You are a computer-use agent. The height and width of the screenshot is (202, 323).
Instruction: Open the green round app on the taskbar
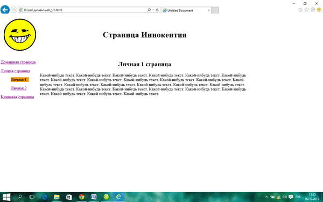106,197
